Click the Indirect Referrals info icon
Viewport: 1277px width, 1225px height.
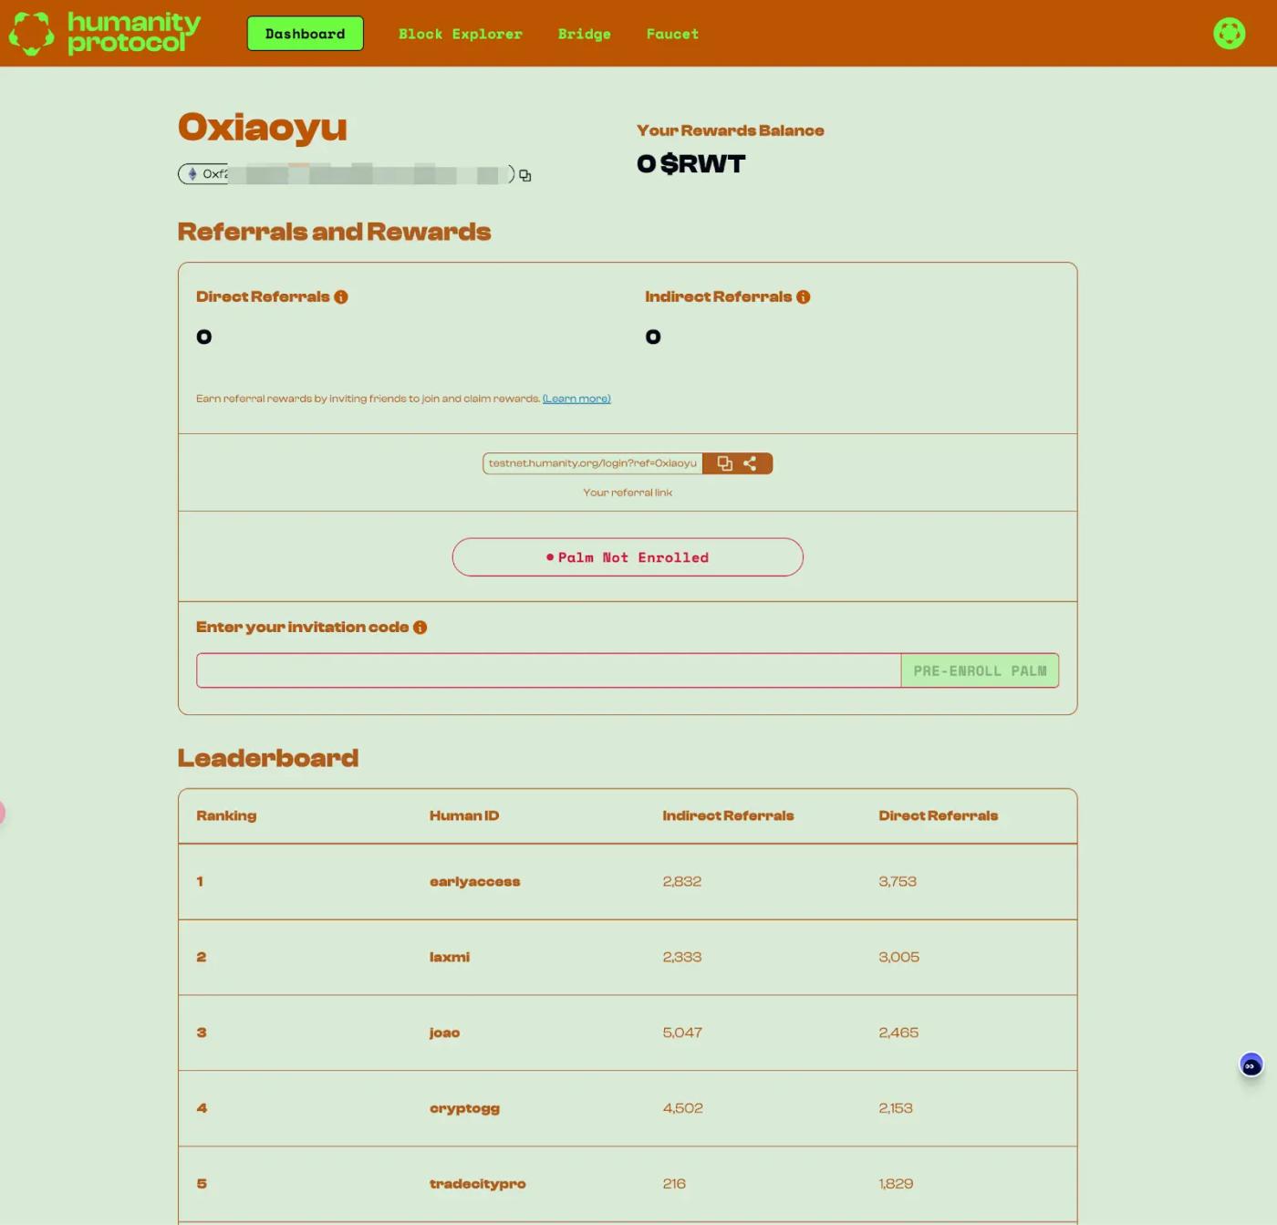(803, 296)
